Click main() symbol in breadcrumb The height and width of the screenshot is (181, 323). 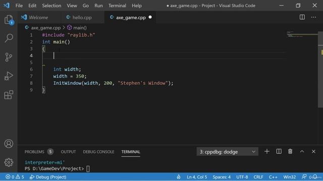point(77,28)
